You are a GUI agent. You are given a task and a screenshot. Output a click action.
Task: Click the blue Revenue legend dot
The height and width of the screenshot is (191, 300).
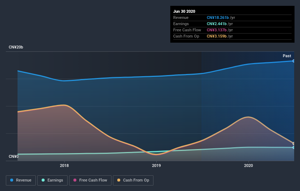point(12,180)
